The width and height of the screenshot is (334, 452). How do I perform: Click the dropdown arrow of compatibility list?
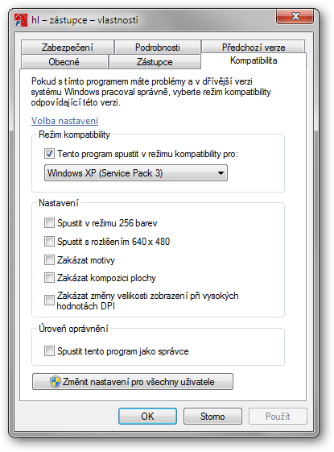[221, 173]
